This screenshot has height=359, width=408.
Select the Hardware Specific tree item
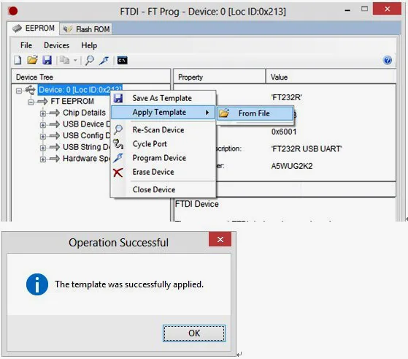click(x=87, y=159)
